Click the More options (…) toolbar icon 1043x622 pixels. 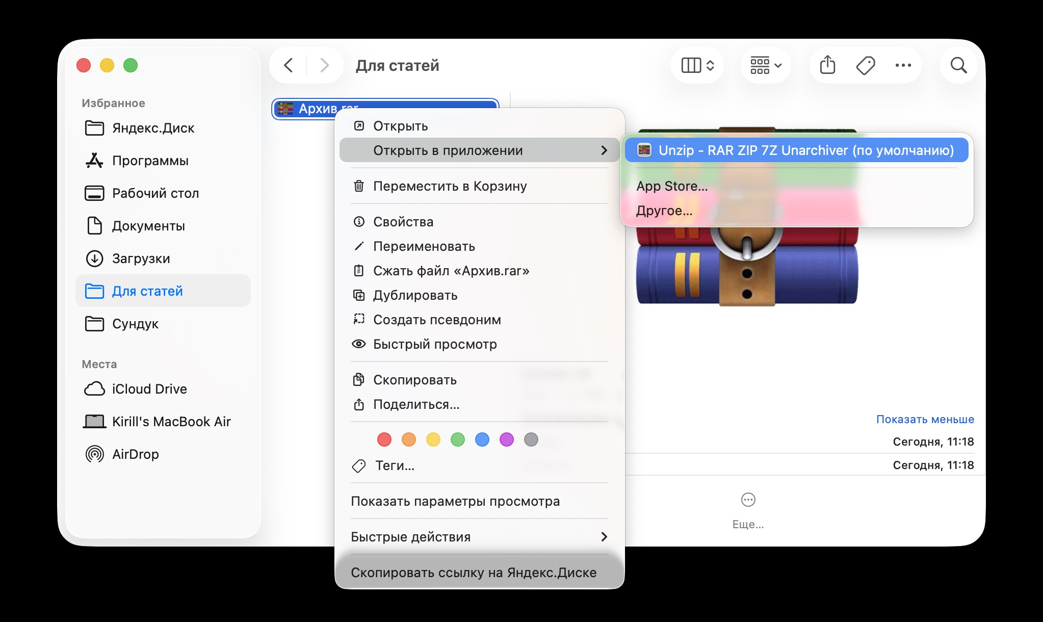click(x=904, y=65)
